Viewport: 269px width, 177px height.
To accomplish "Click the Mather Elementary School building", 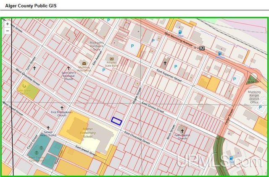I will (x=84, y=130).
